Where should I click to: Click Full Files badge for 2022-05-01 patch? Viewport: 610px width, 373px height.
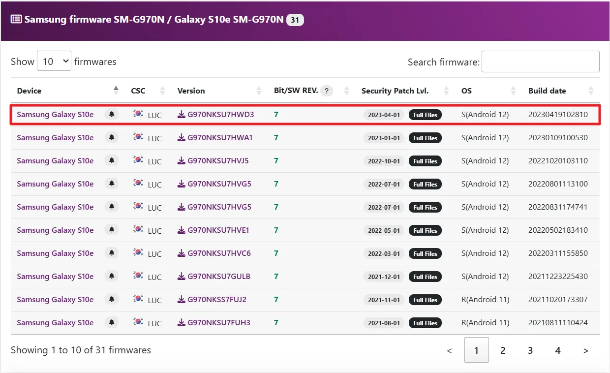pyautogui.click(x=425, y=230)
